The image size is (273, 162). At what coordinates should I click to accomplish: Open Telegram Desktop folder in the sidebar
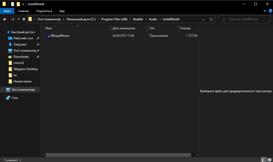coord(26,69)
